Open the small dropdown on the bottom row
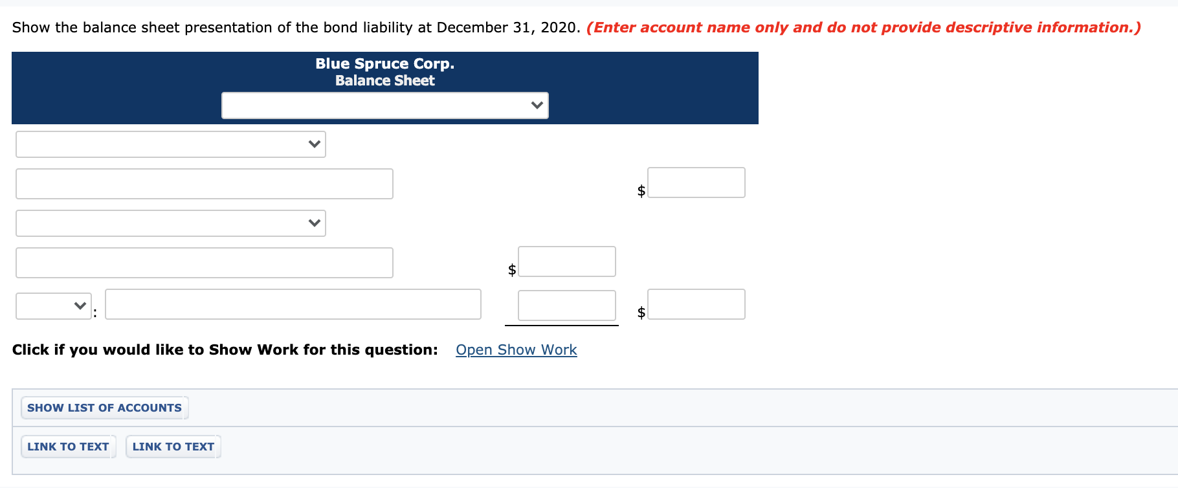 coord(53,304)
